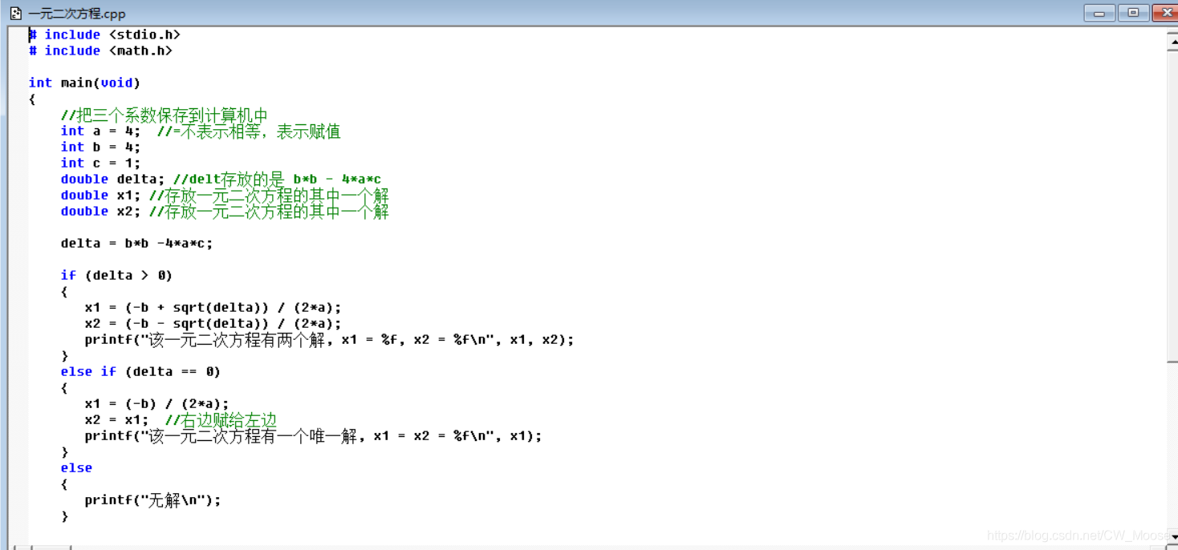Click the double x2; declaration
1178x550 pixels.
[100, 211]
